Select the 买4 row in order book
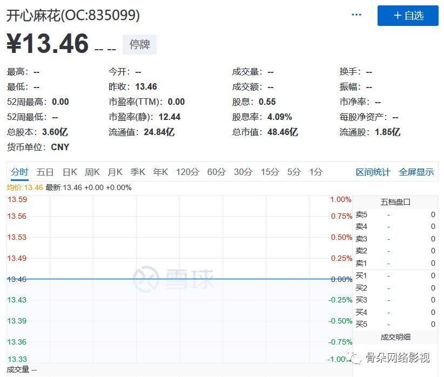Viewport: 444px width, 377px height. coord(395,312)
